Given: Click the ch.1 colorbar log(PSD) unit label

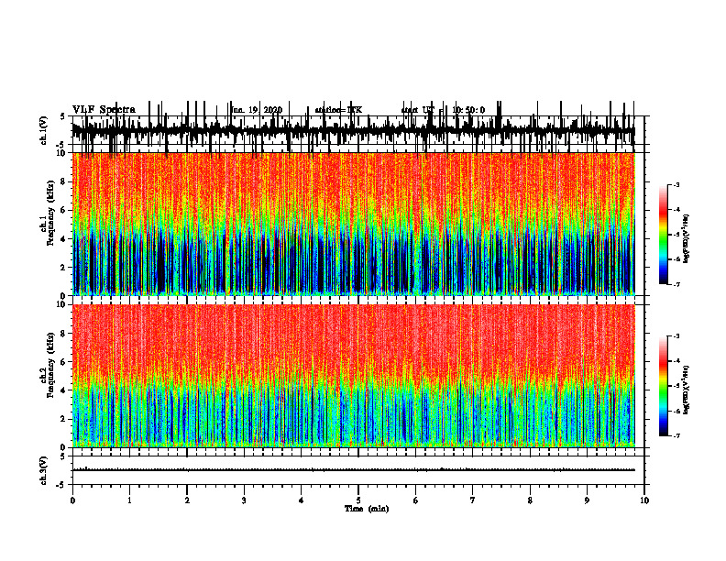Looking at the screenshot, I should click(687, 239).
